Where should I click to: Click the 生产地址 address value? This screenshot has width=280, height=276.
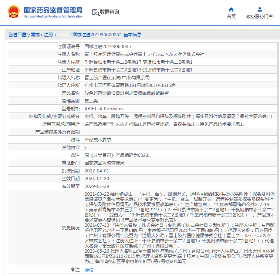[x=138, y=70]
